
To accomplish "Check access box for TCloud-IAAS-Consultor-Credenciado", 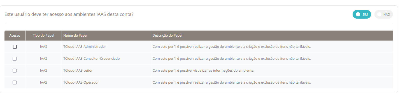I will 15,59.
